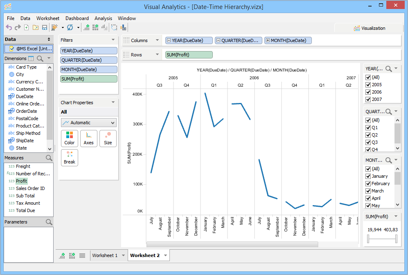
Task: Click the Undo arrow in the toolbar
Action: [x=9, y=27]
